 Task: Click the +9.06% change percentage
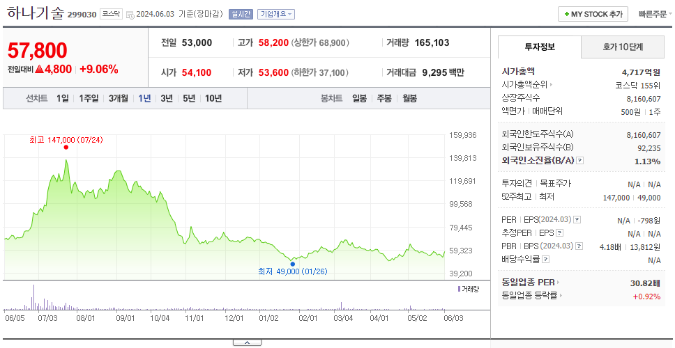click(x=99, y=69)
